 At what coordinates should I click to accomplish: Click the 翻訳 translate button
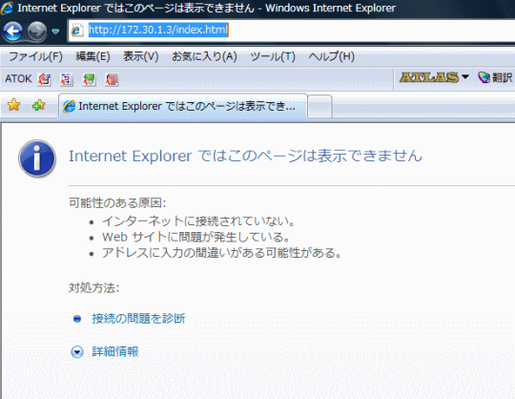(495, 77)
